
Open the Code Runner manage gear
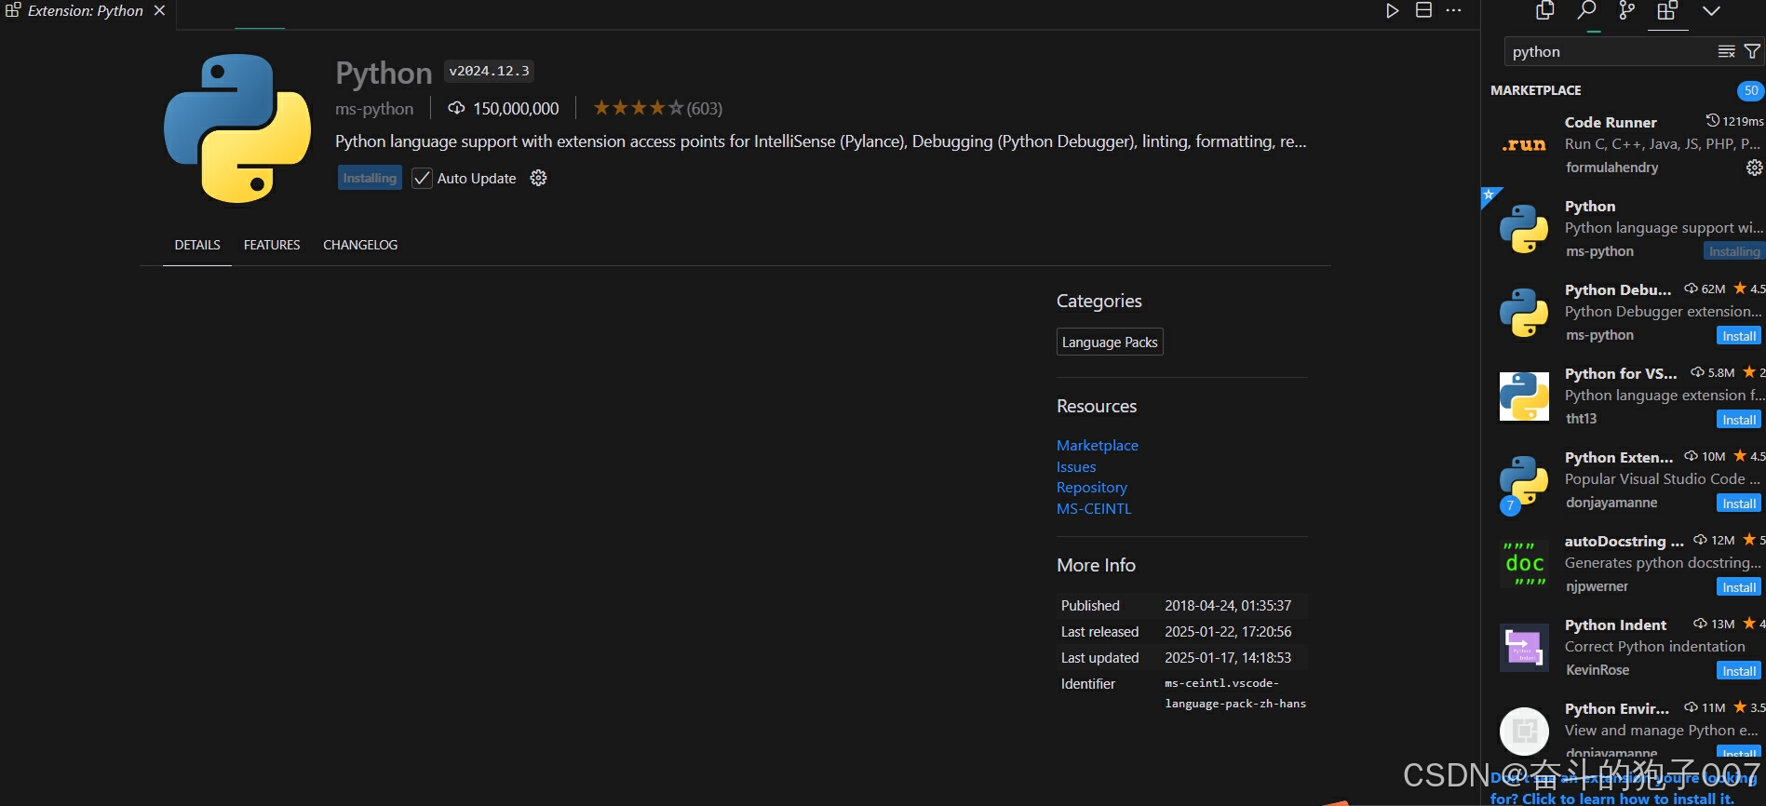(x=1754, y=168)
